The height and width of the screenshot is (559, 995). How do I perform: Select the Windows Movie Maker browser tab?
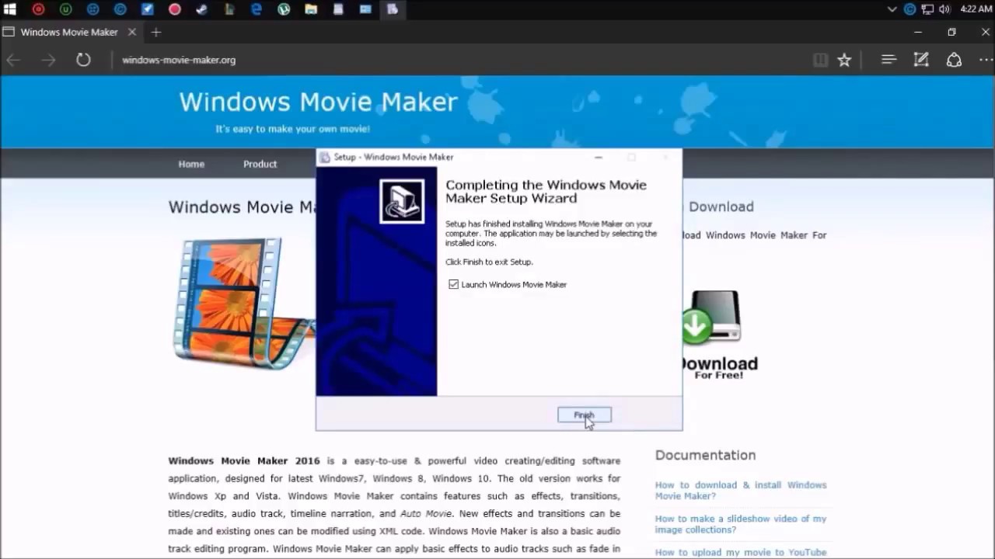pos(70,32)
